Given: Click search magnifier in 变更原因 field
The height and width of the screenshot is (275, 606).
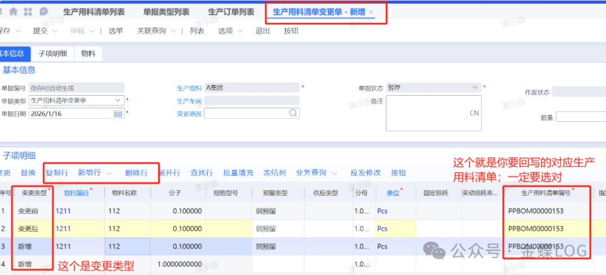Looking at the screenshot, I should pyautogui.click(x=293, y=113).
